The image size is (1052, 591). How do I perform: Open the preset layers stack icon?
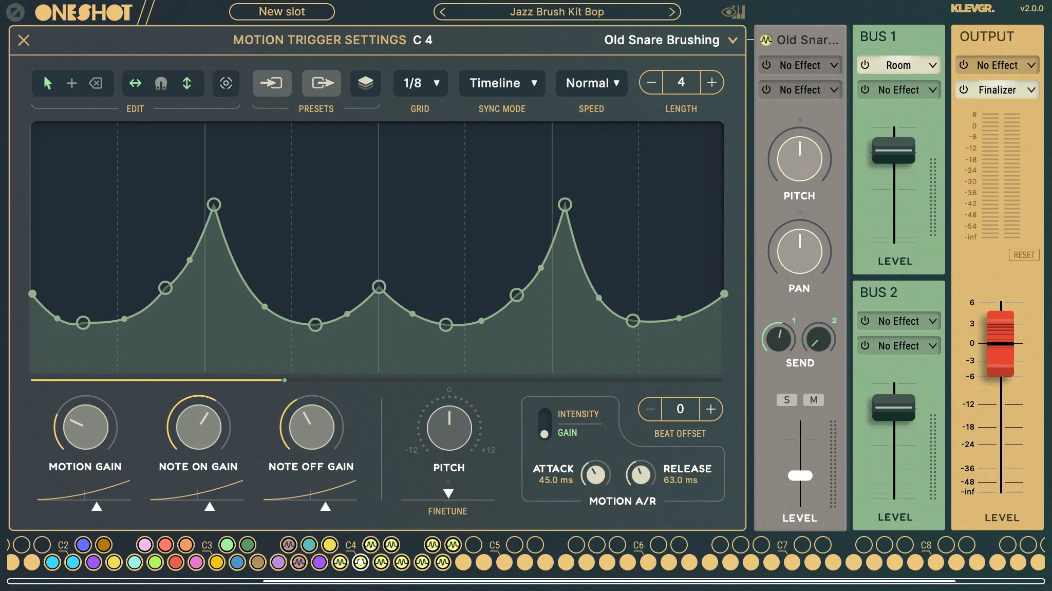pyautogui.click(x=365, y=83)
